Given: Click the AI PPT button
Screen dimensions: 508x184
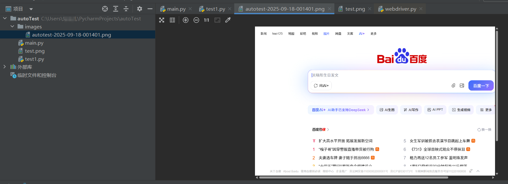Looking at the screenshot, I should pos(435,110).
